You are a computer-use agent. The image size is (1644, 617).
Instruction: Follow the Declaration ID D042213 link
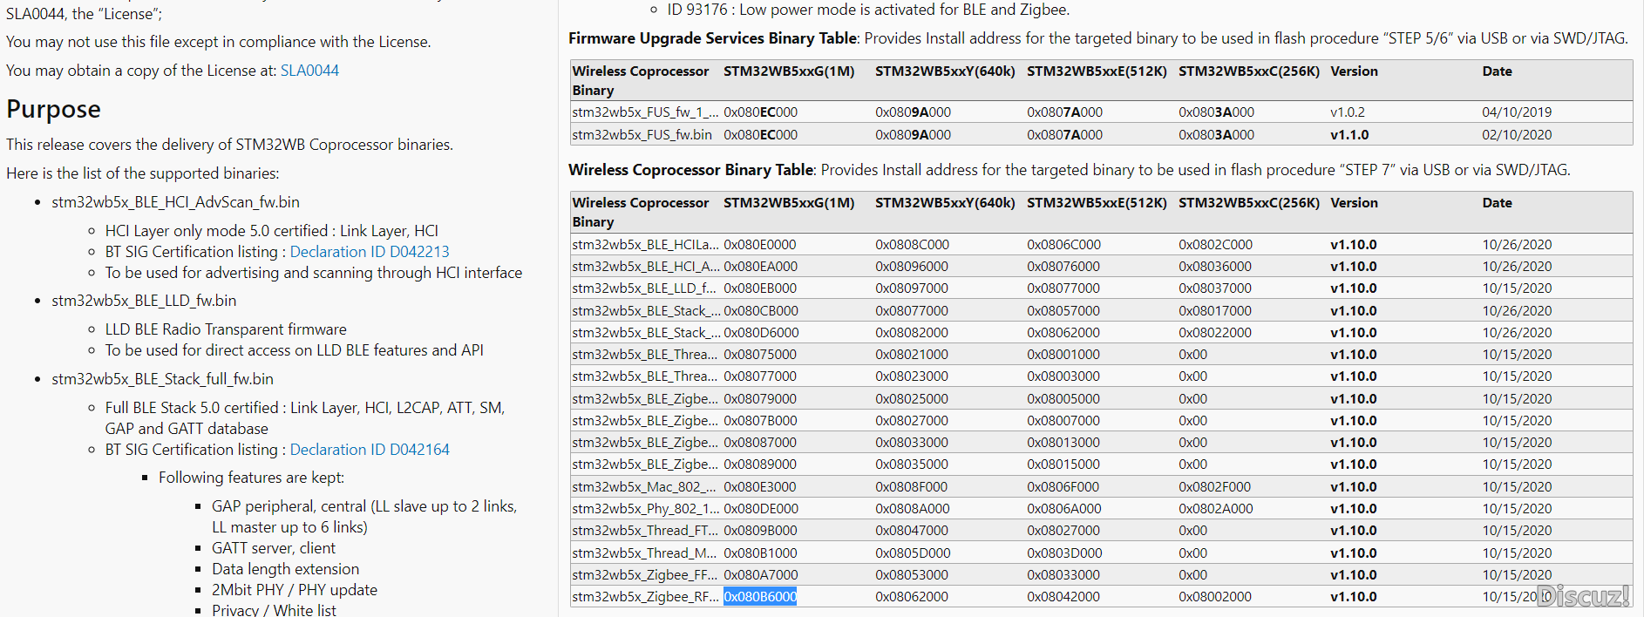coord(370,252)
